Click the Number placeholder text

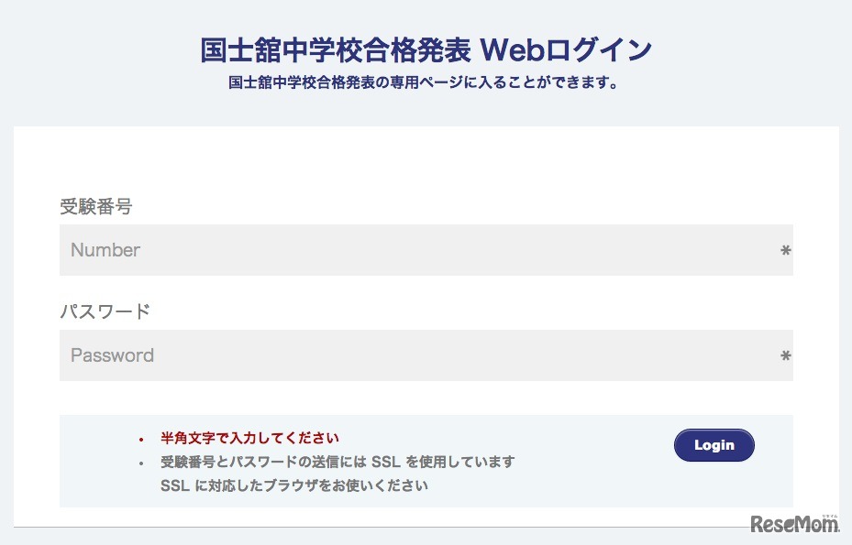pos(105,250)
